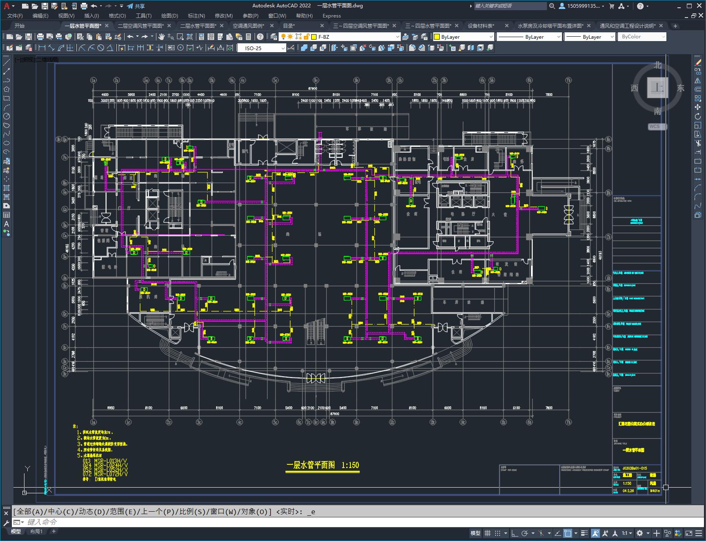Toggle Ortho mode in status bar
Image resolution: width=706 pixels, height=541 pixels.
(514, 533)
